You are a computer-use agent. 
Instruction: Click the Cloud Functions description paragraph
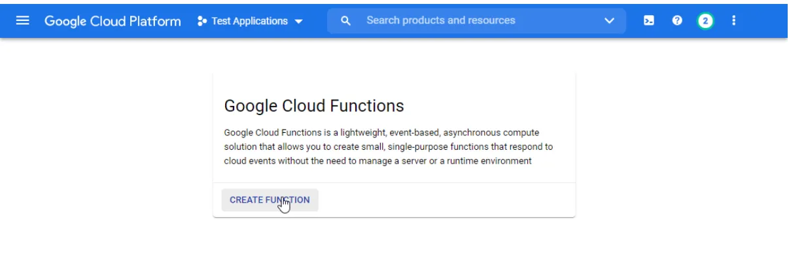[x=389, y=147]
